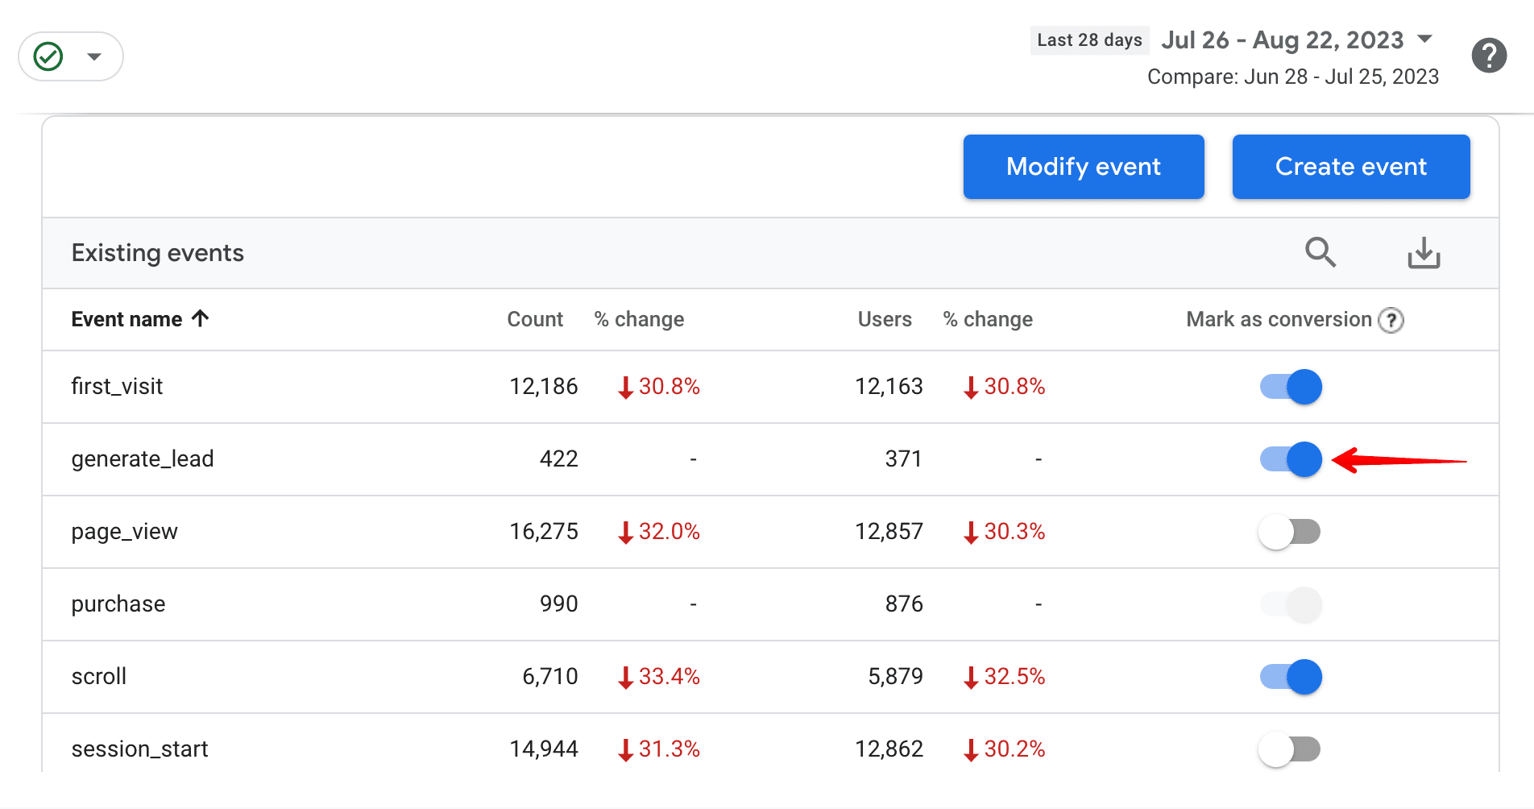
Task: Click the search events magnifier icon
Action: (x=1320, y=252)
